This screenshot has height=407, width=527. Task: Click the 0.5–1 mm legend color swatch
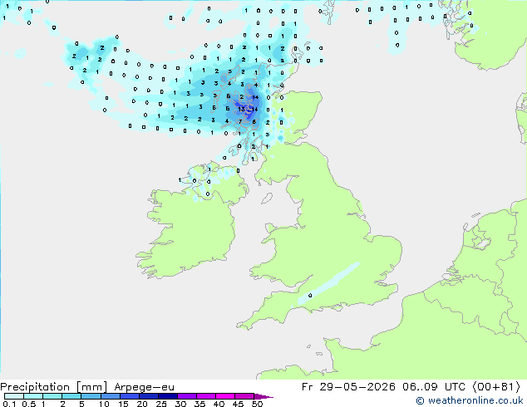(33, 396)
